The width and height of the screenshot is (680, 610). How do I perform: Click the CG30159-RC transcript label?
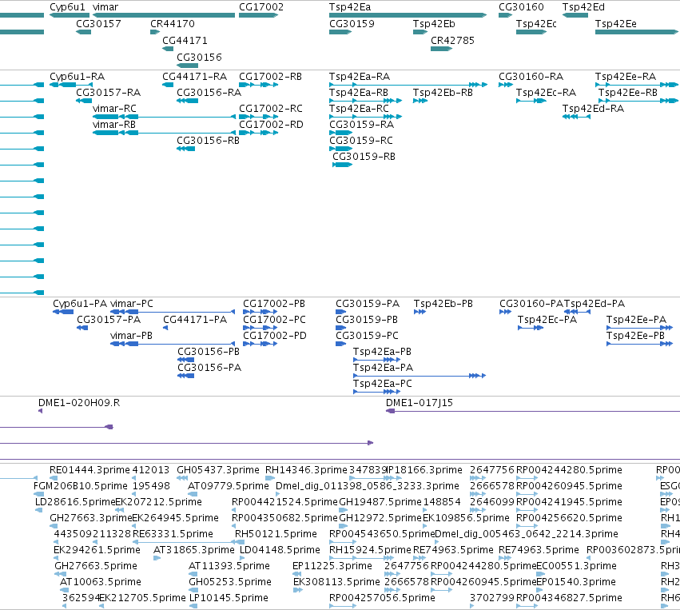[361, 141]
